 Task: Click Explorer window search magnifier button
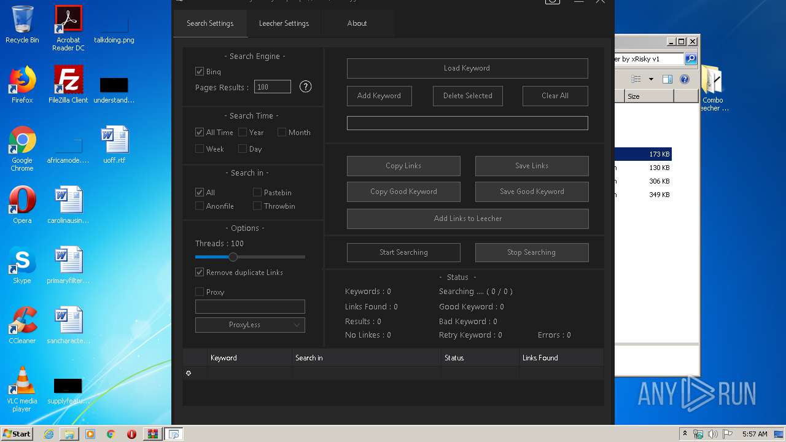click(x=691, y=59)
